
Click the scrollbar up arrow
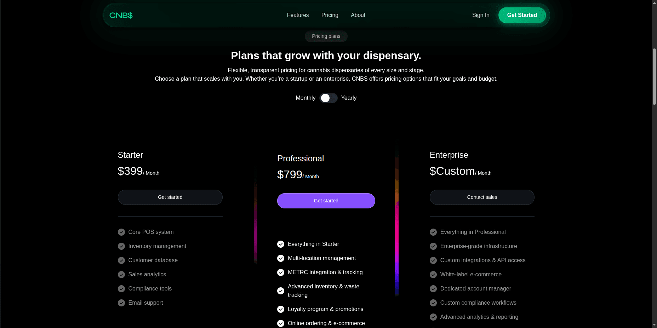654,3
